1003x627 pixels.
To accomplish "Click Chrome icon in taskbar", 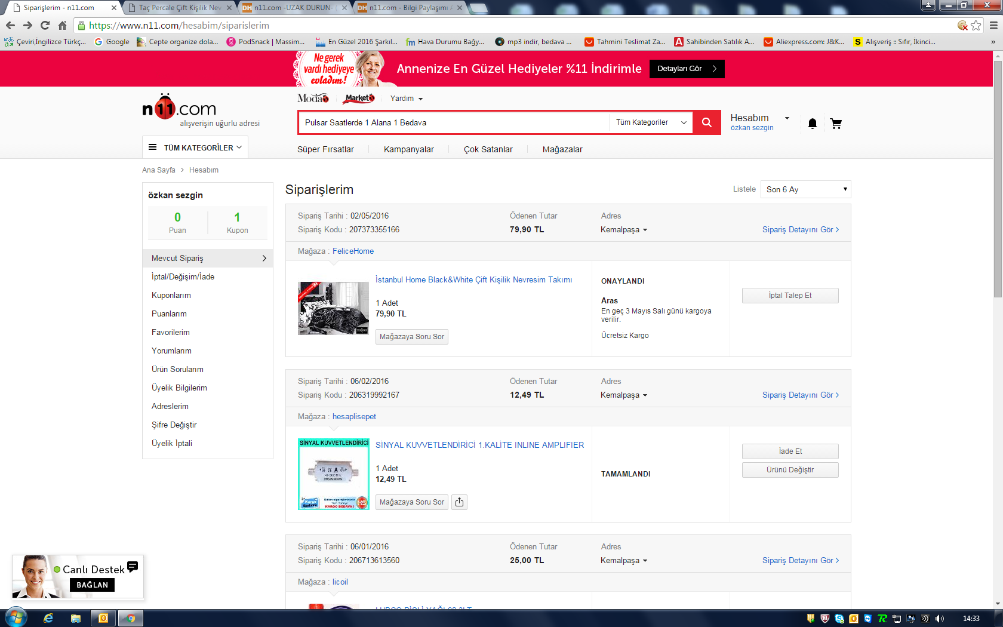I will coord(131,618).
